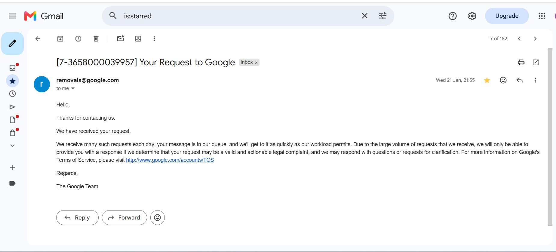Show search options filter icon
This screenshot has height=252, width=556.
(x=382, y=16)
